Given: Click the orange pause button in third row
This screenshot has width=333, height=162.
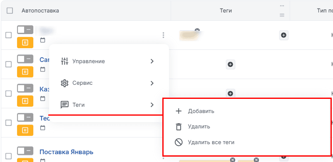Looking at the screenshot, I should click(x=25, y=101).
